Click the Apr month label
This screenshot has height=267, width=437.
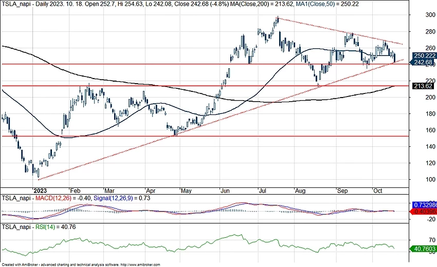[x=151, y=190]
